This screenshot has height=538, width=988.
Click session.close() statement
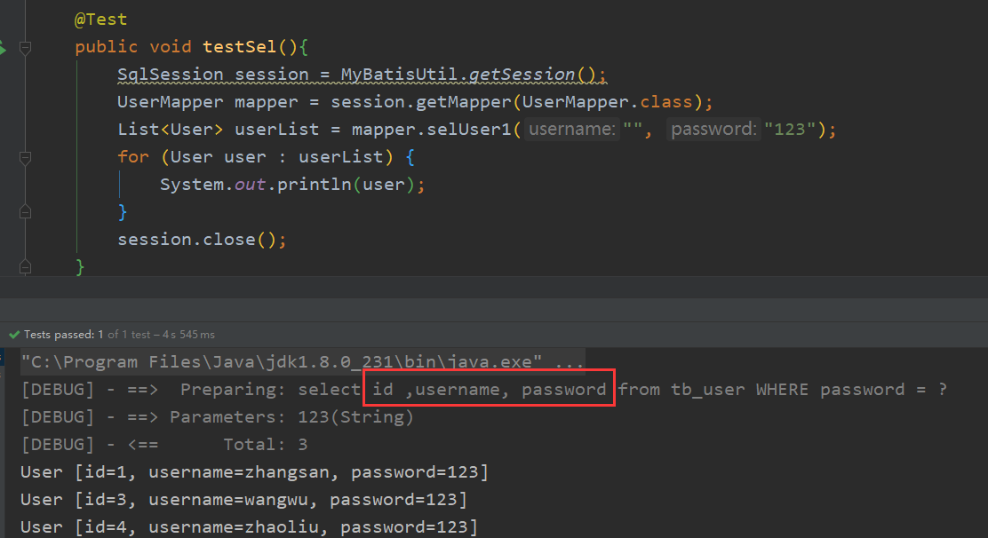point(202,240)
